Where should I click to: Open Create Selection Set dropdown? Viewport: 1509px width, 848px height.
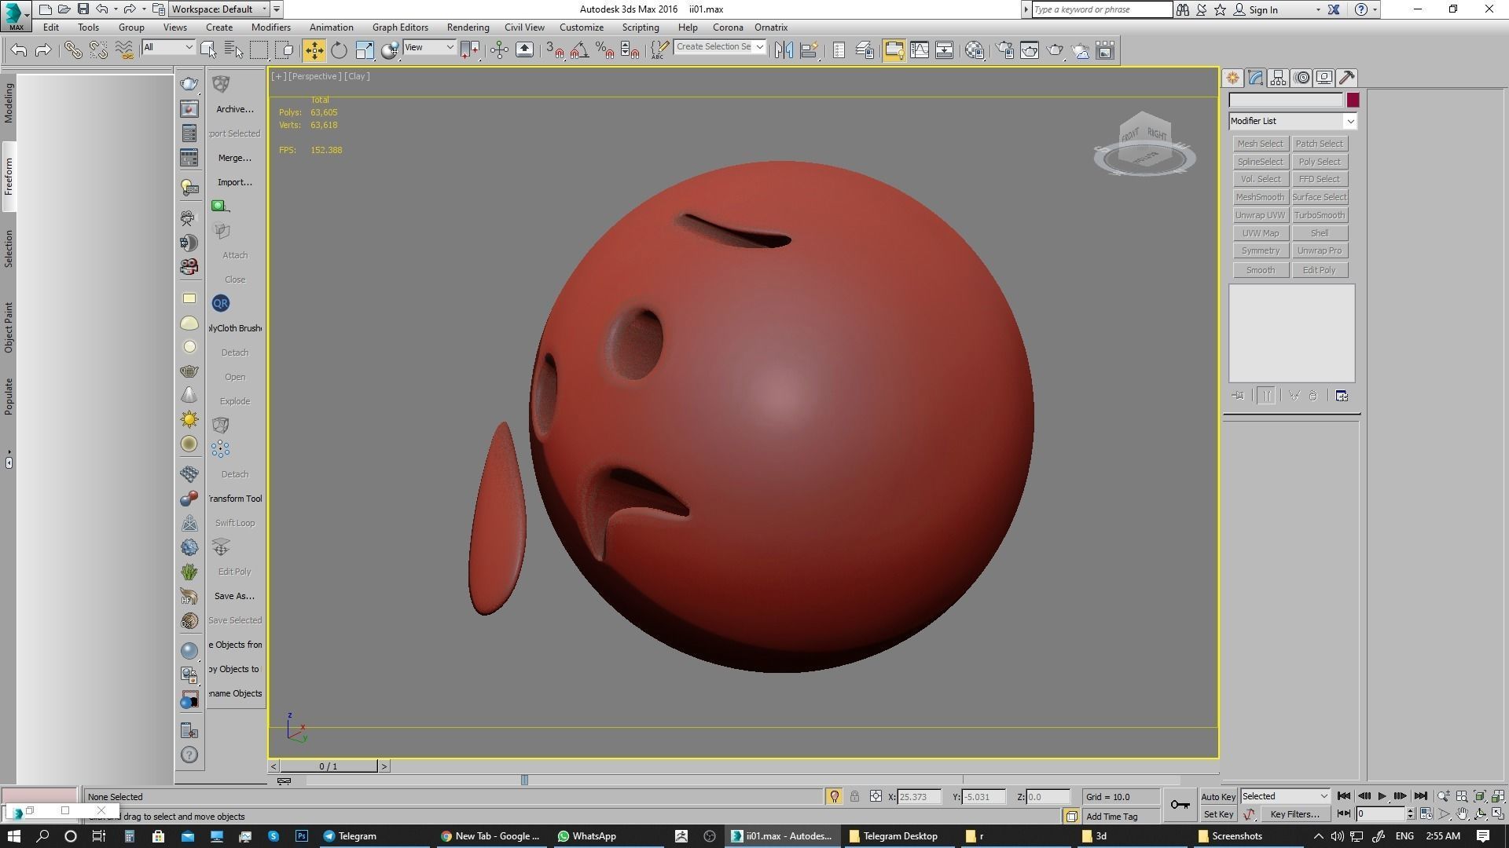point(719,47)
